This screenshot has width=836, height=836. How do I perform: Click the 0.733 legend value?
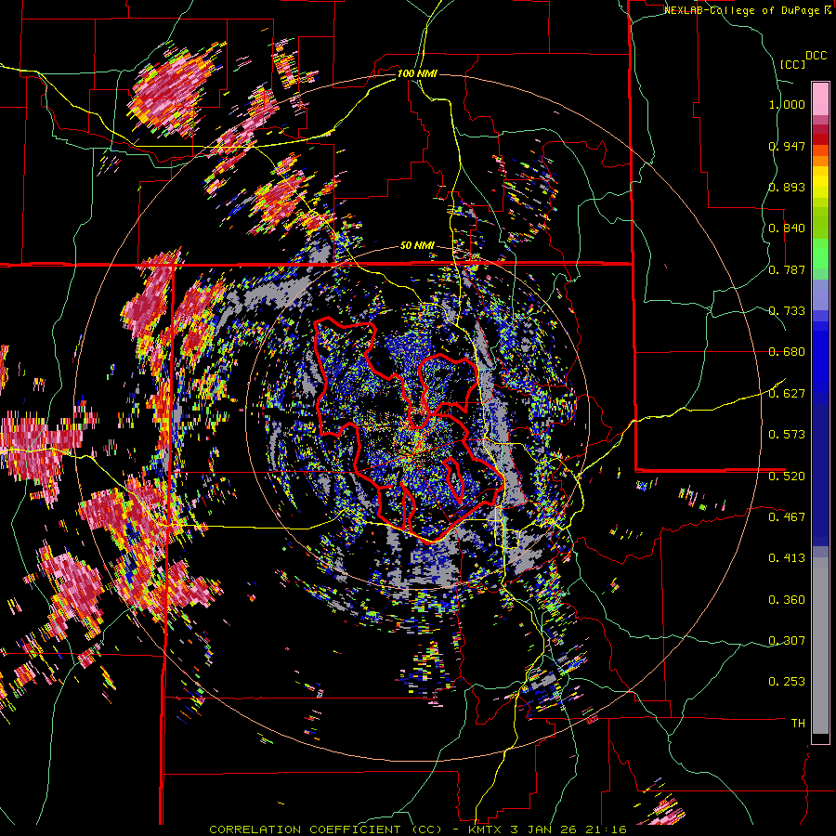[787, 311]
